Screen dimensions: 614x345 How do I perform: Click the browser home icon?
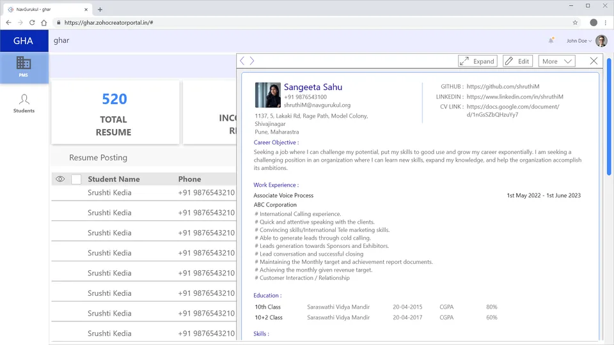(x=44, y=23)
